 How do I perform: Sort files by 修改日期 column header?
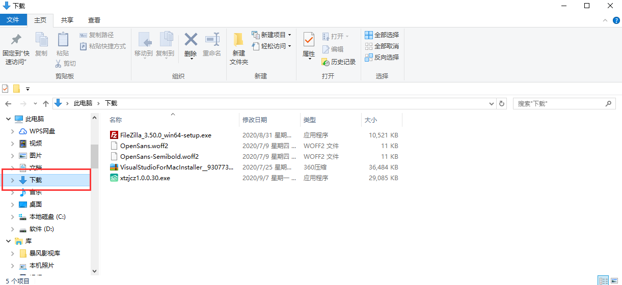point(255,120)
